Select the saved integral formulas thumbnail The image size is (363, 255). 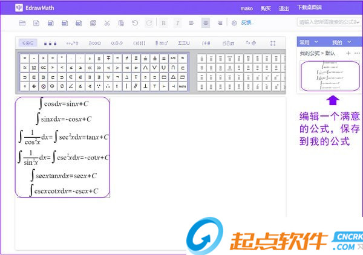[x=330, y=76]
